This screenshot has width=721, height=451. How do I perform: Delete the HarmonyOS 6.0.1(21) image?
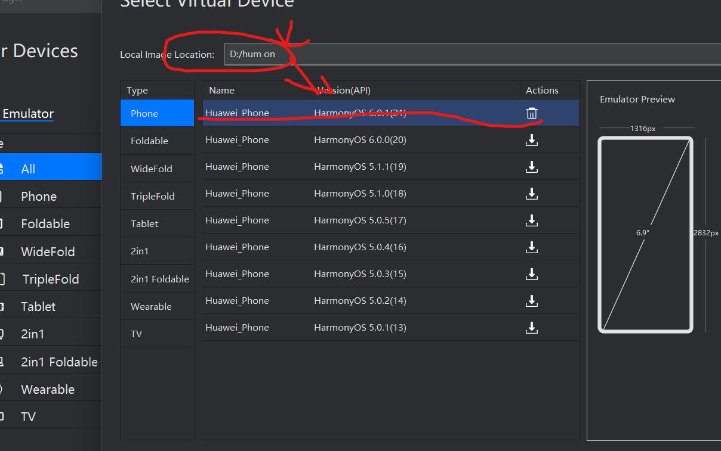pos(532,113)
